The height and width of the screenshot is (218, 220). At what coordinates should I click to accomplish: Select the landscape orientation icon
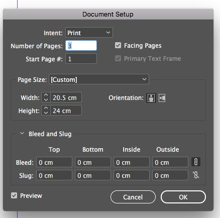[x=162, y=98]
